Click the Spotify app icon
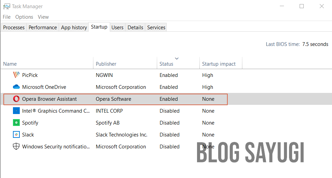The width and height of the screenshot is (332, 178). 16,123
